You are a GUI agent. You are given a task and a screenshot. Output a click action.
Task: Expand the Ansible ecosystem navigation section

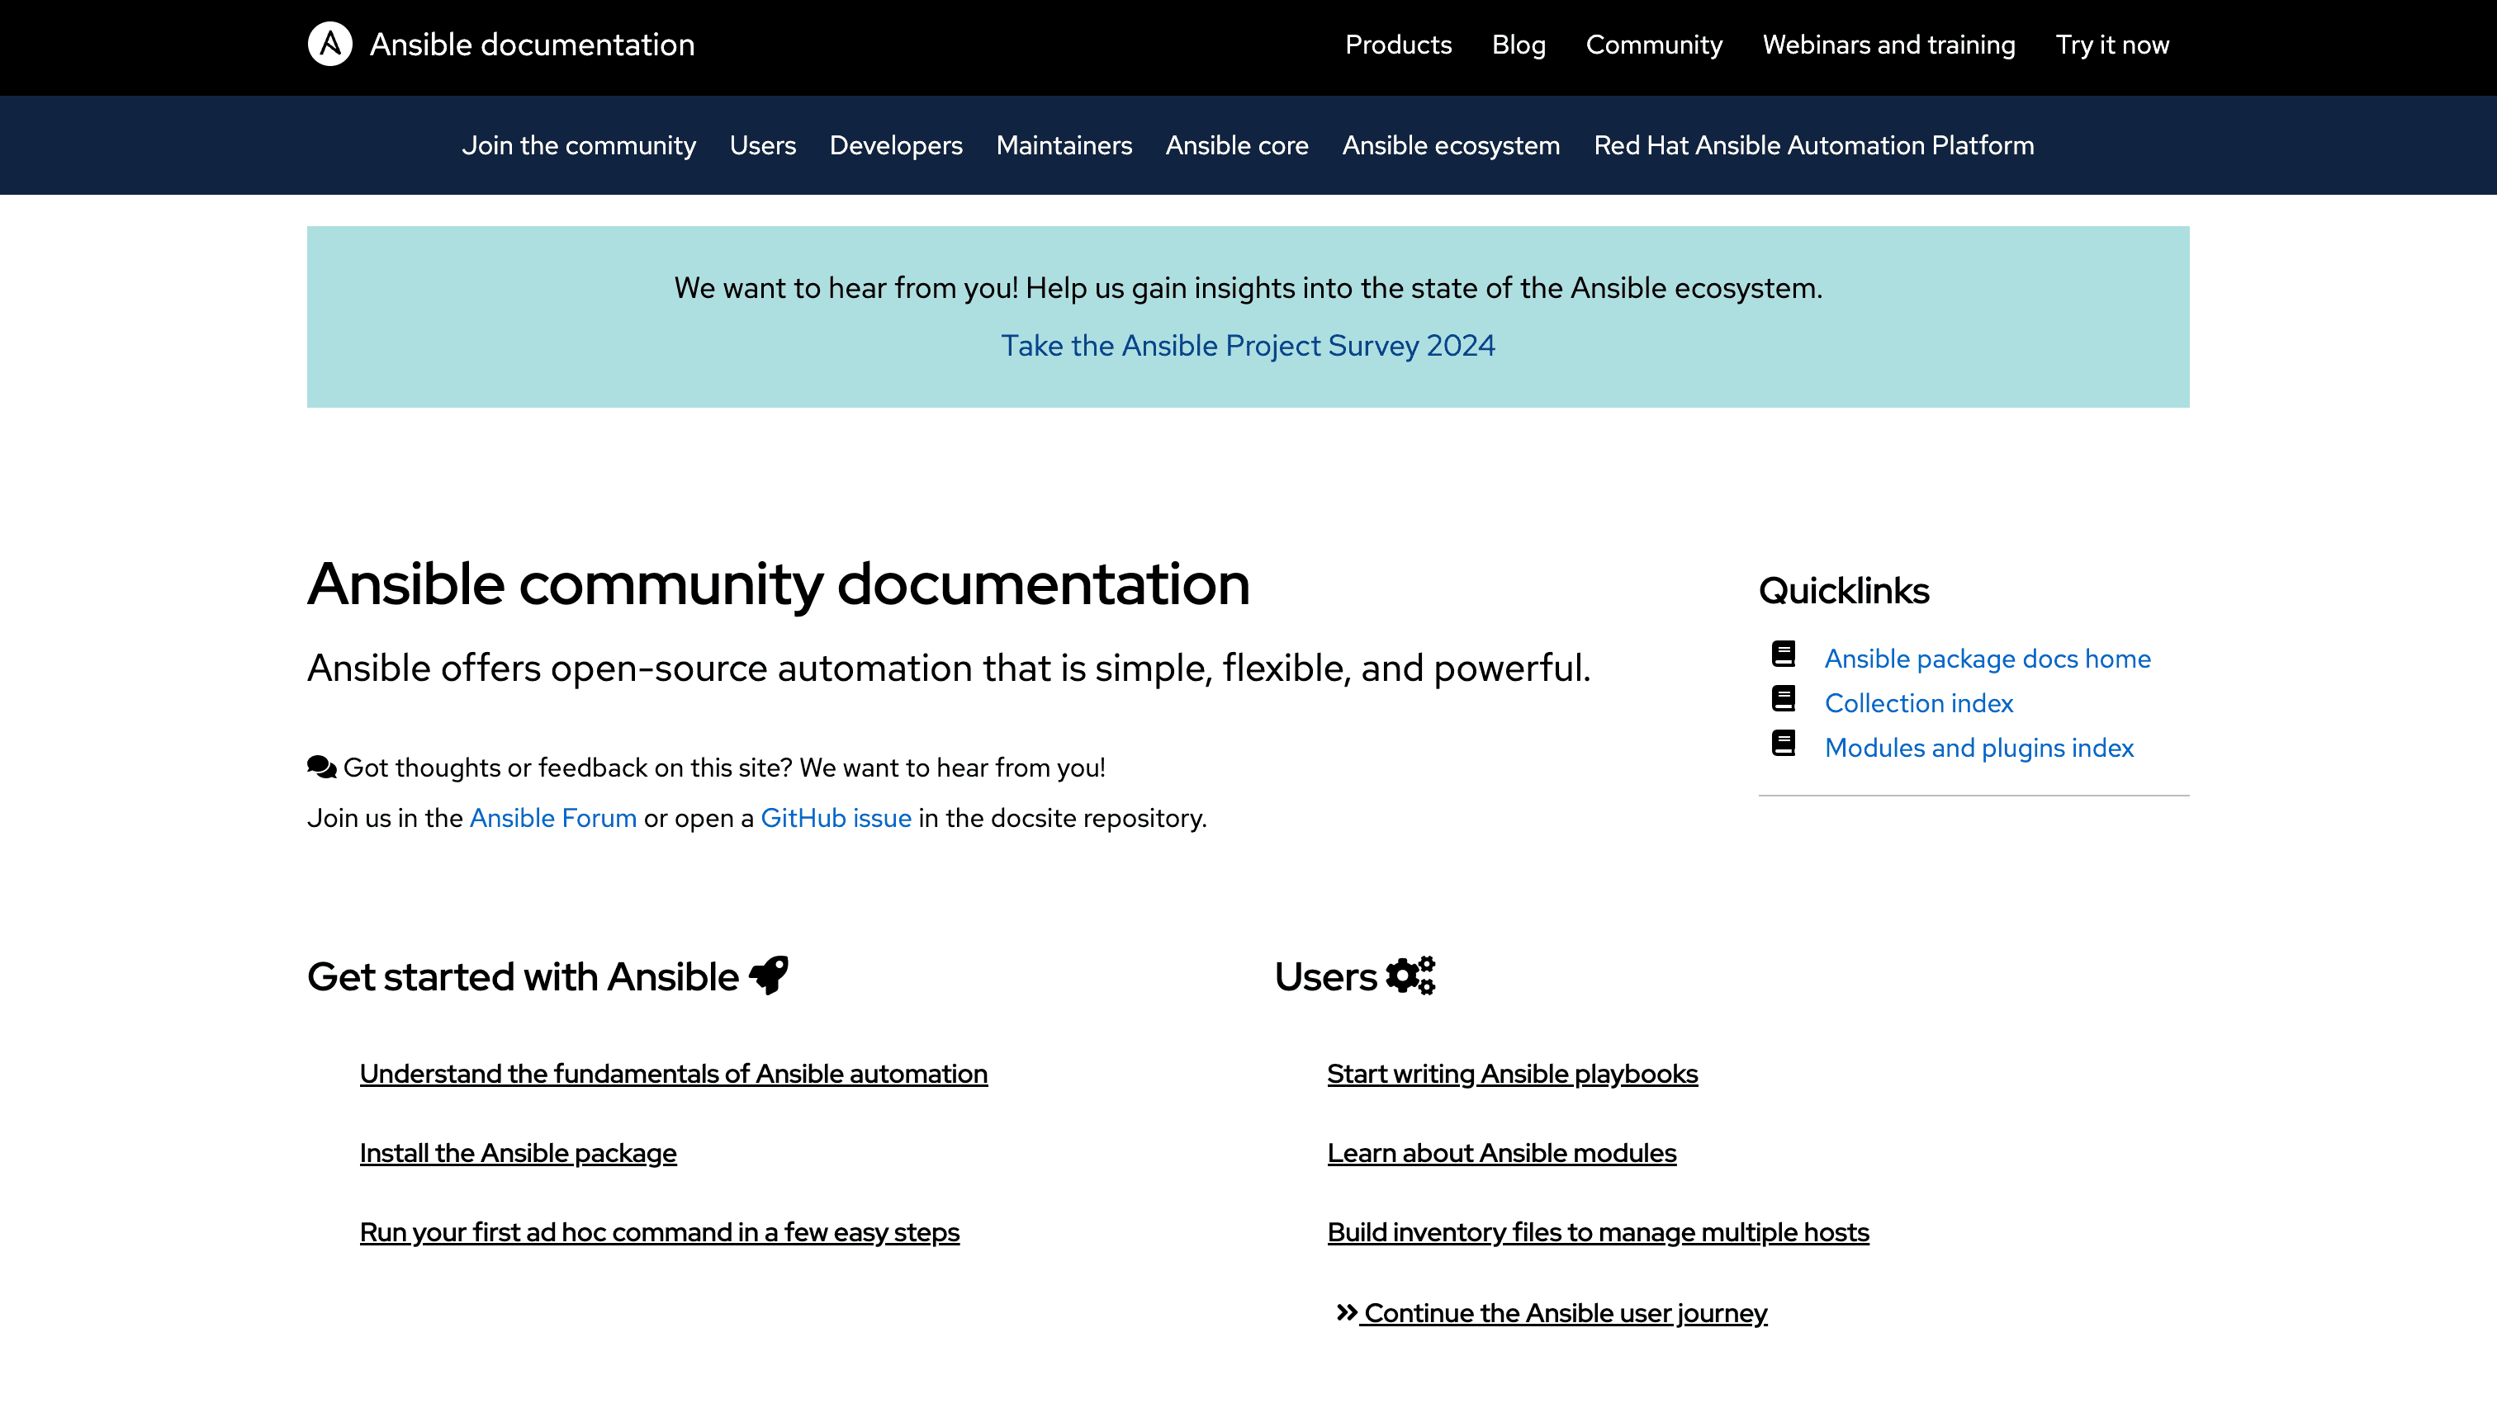(1451, 144)
